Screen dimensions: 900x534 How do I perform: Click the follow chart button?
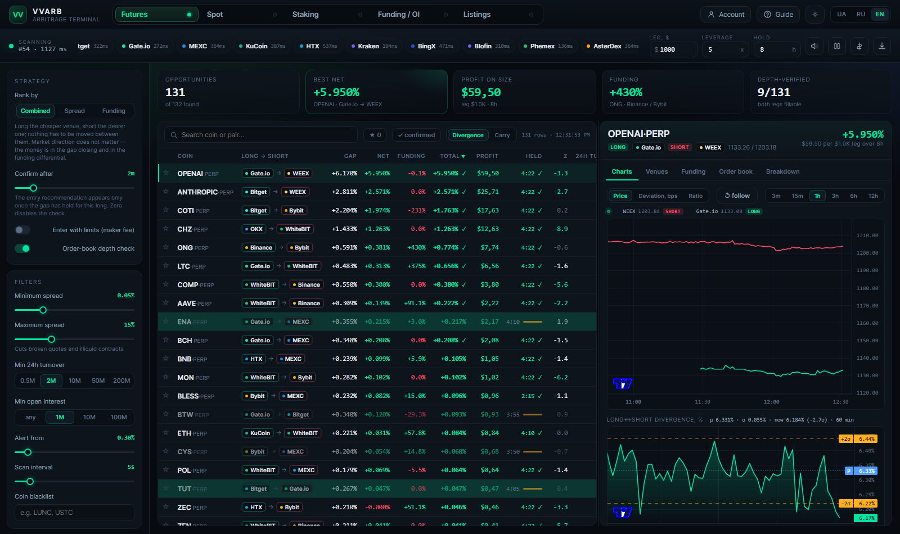pos(737,196)
